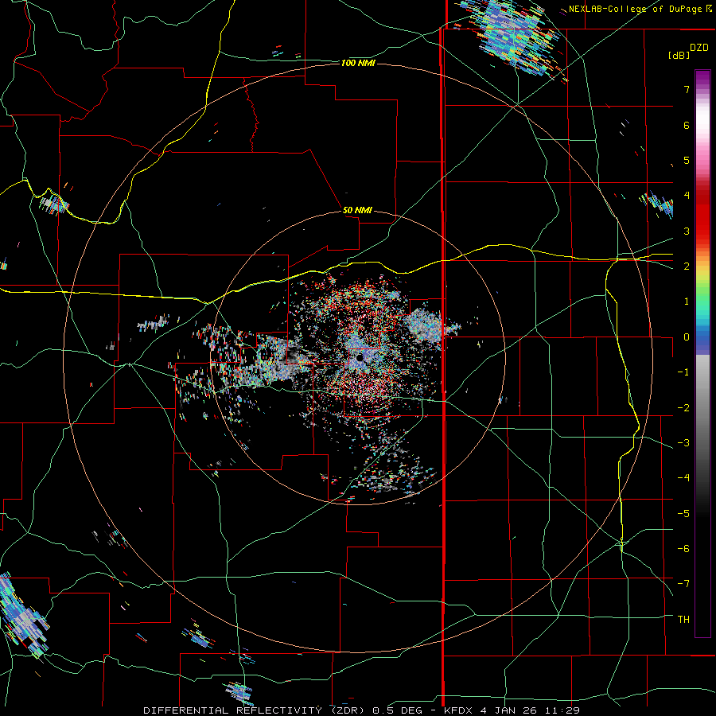Click the DZD legend title

click(699, 48)
